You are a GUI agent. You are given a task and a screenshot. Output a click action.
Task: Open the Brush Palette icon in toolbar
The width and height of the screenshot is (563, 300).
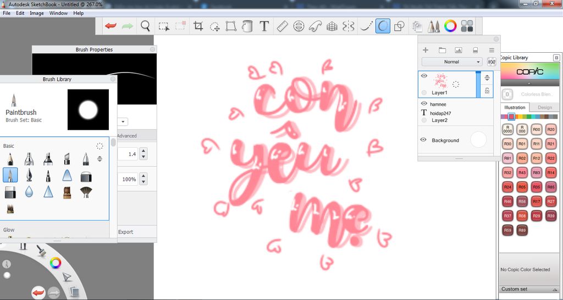pos(434,26)
